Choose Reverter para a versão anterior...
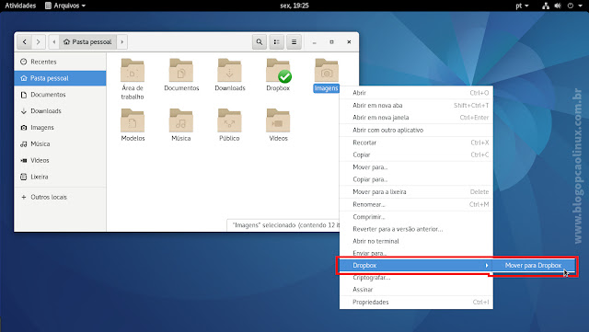The width and height of the screenshot is (589, 332). click(416, 229)
